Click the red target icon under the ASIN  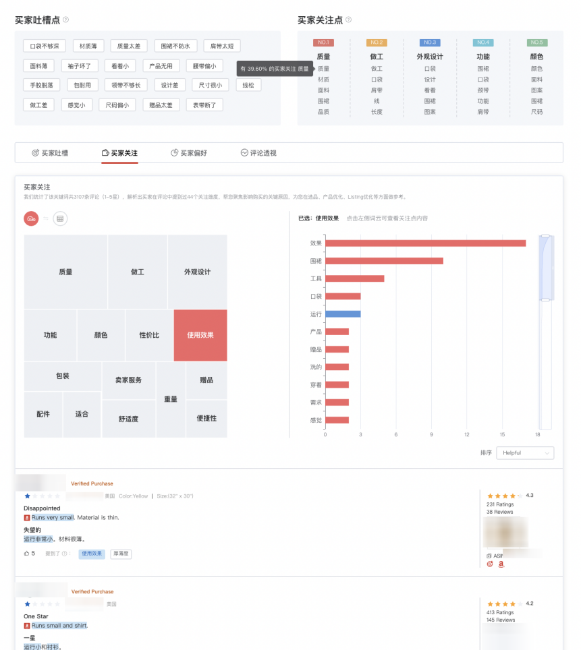pos(490,564)
